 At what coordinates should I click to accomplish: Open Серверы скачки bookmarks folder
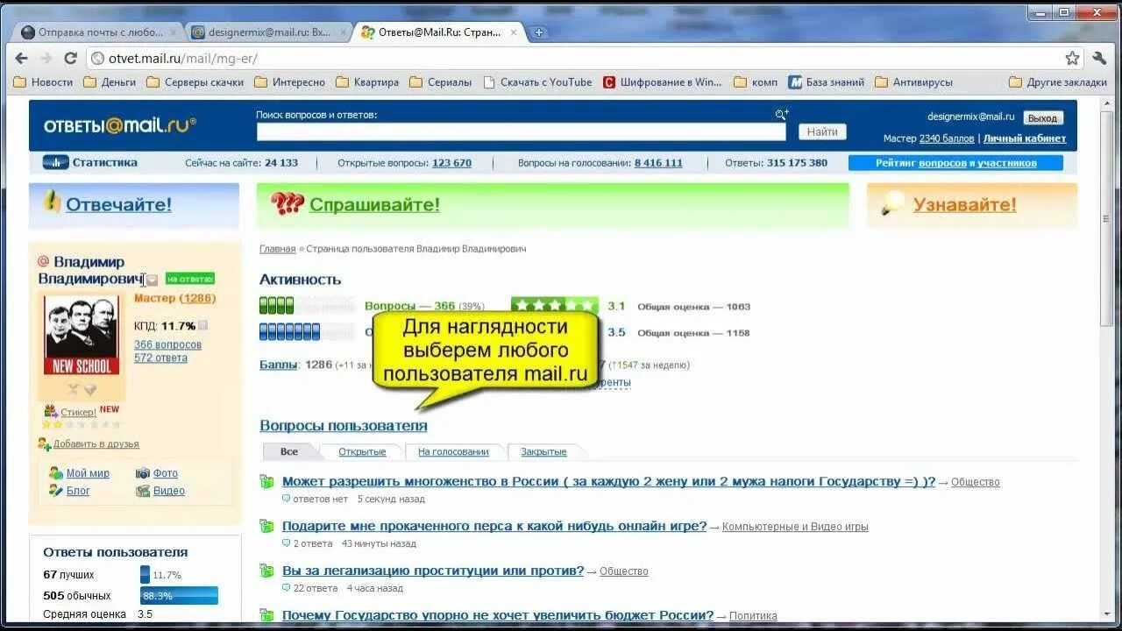pyautogui.click(x=195, y=82)
